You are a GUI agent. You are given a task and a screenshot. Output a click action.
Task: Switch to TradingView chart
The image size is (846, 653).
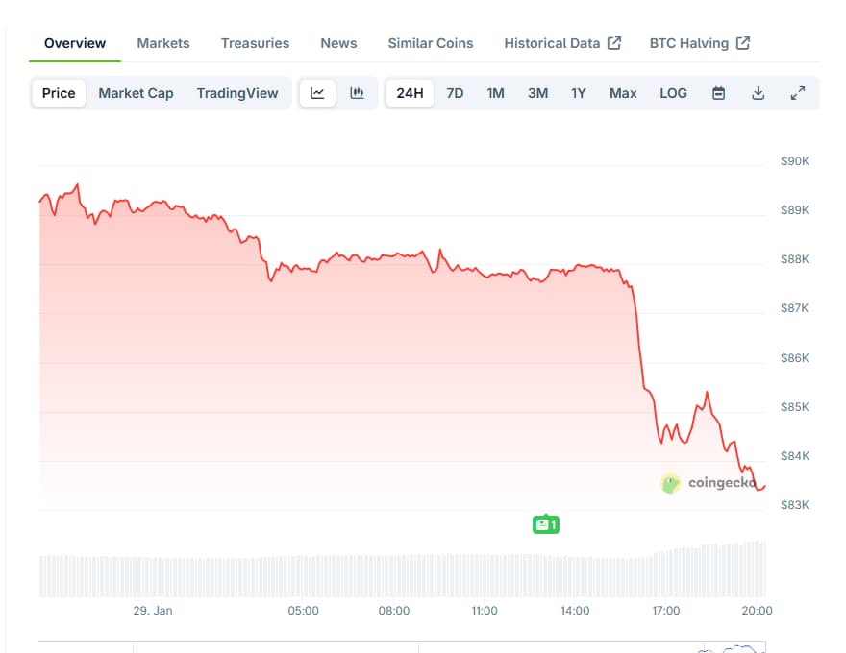pos(237,93)
